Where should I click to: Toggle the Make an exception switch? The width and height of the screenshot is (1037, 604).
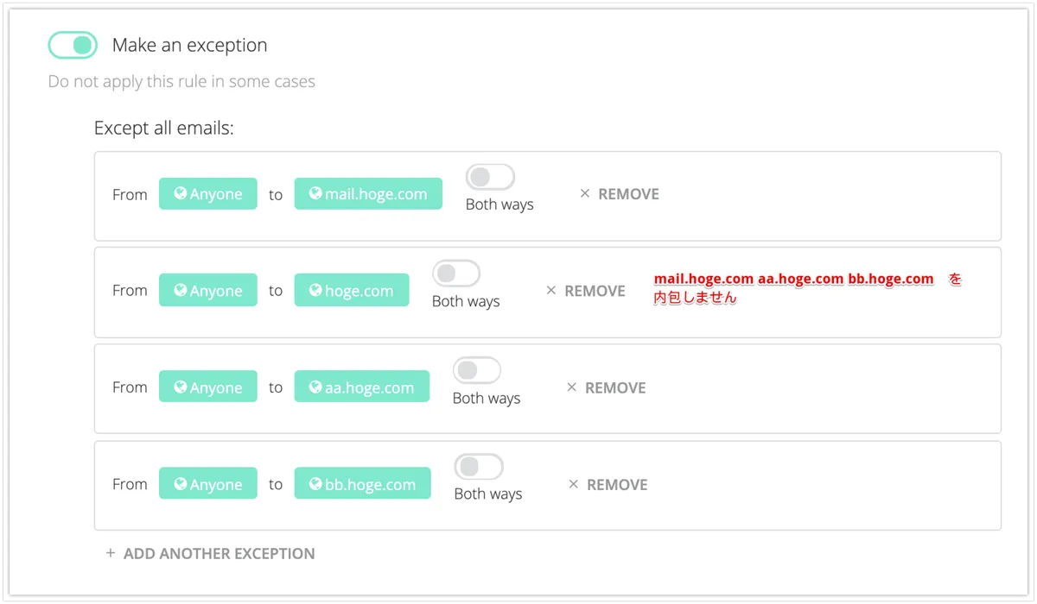pyautogui.click(x=73, y=45)
